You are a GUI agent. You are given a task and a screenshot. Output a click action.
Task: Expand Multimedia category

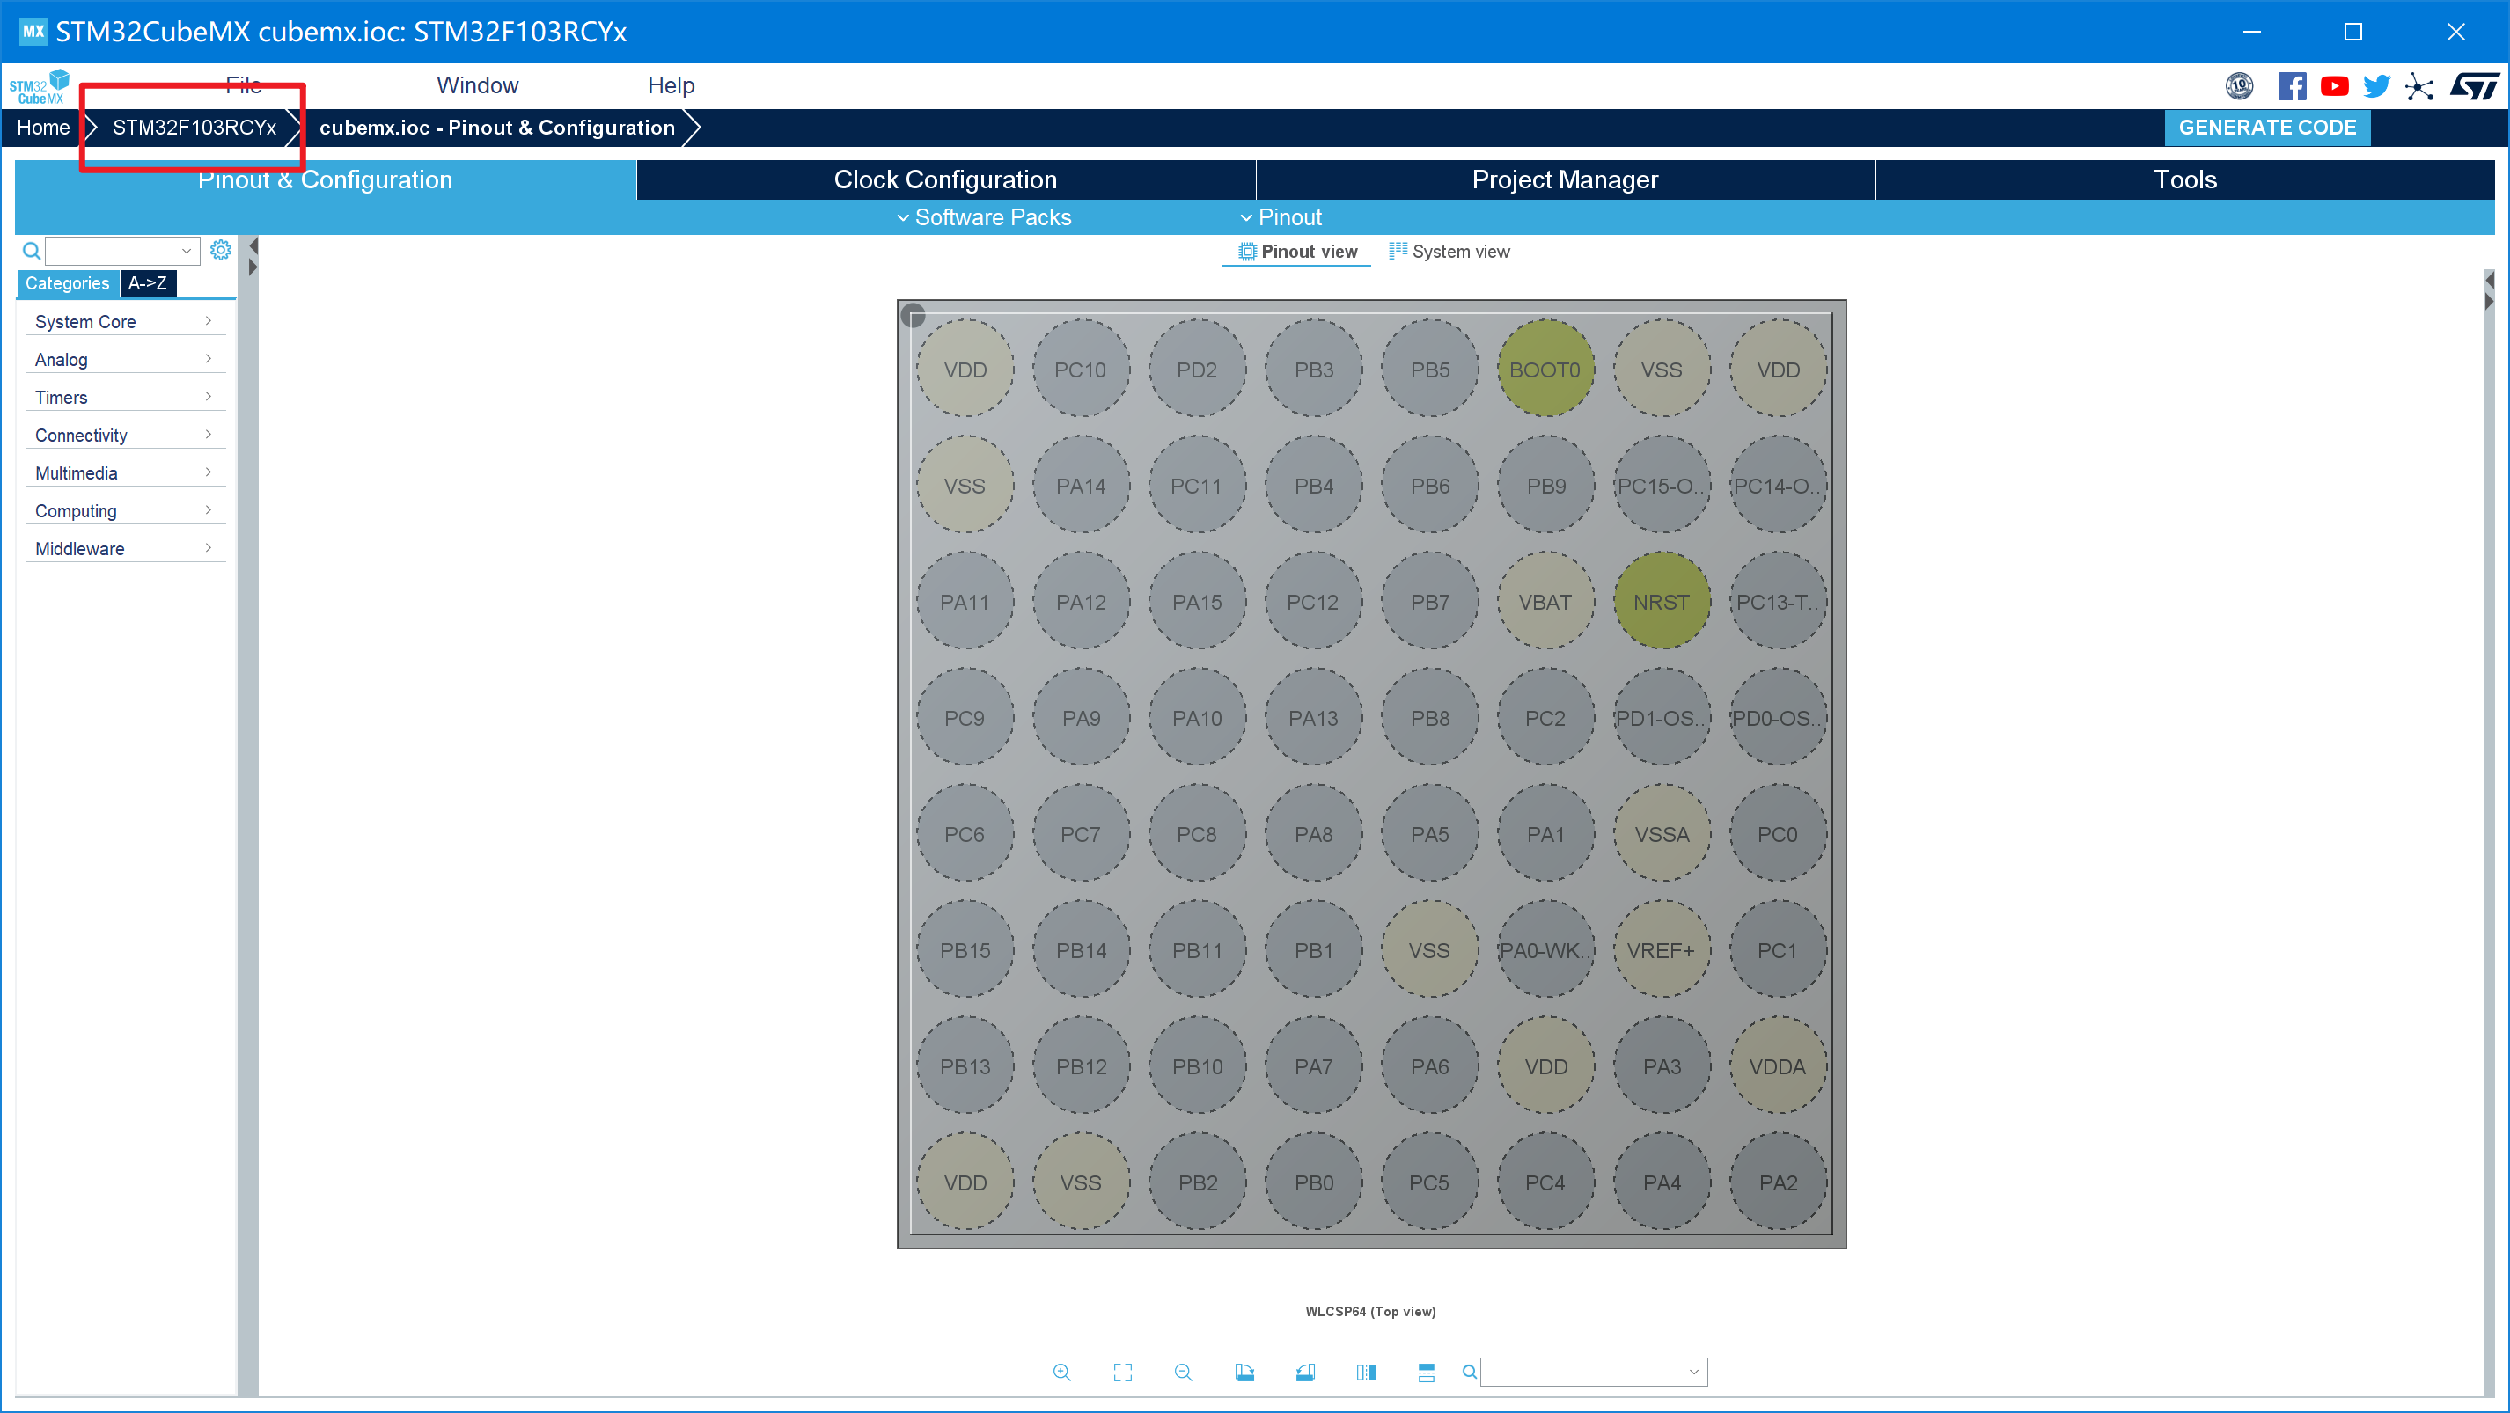(125, 473)
